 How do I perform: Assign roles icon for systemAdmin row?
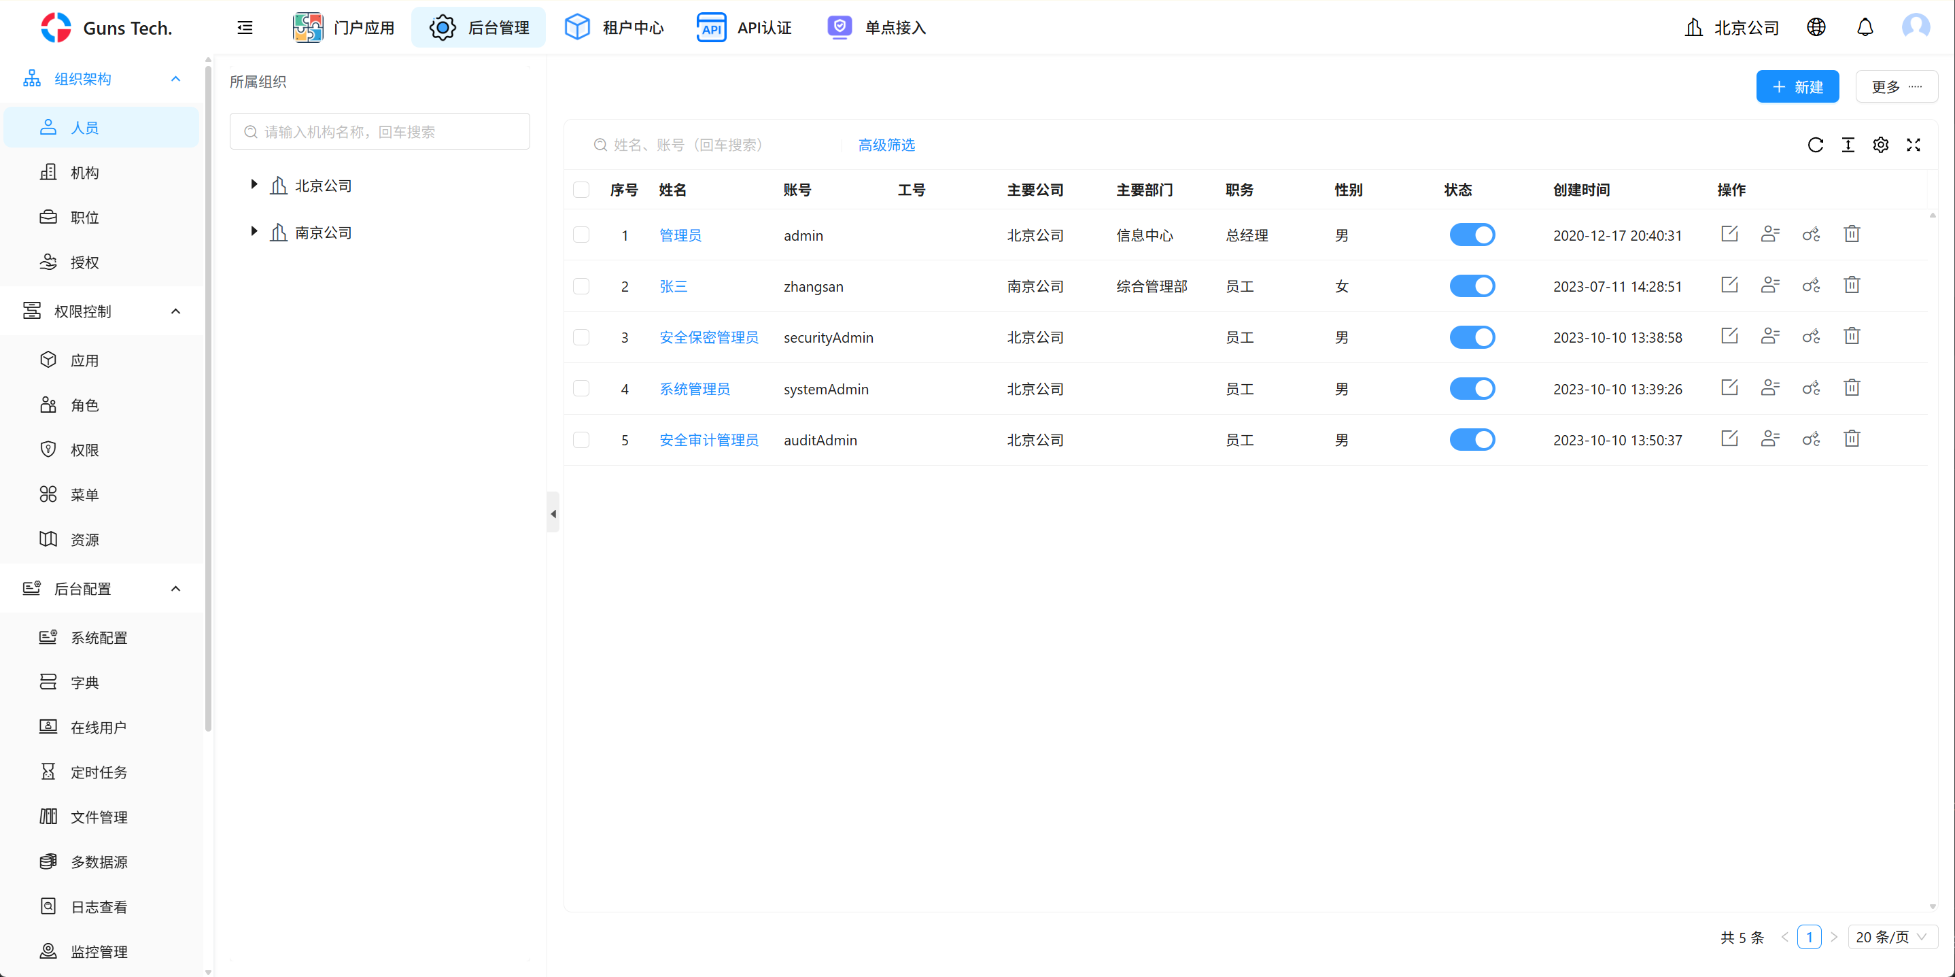[x=1771, y=387]
